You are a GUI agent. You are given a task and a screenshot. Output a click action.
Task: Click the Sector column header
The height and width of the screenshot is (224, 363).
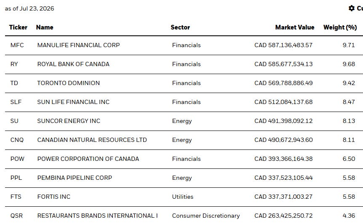180,27
